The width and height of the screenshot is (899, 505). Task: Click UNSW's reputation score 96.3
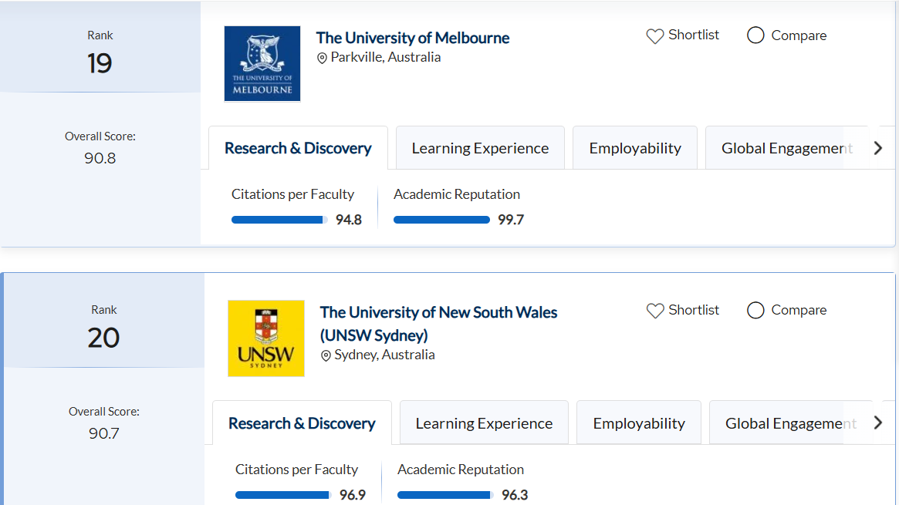pyautogui.click(x=515, y=495)
